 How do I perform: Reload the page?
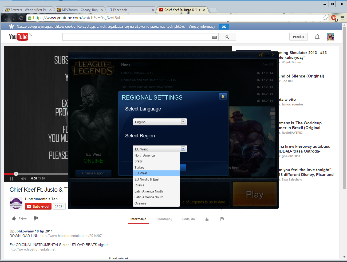21,18
